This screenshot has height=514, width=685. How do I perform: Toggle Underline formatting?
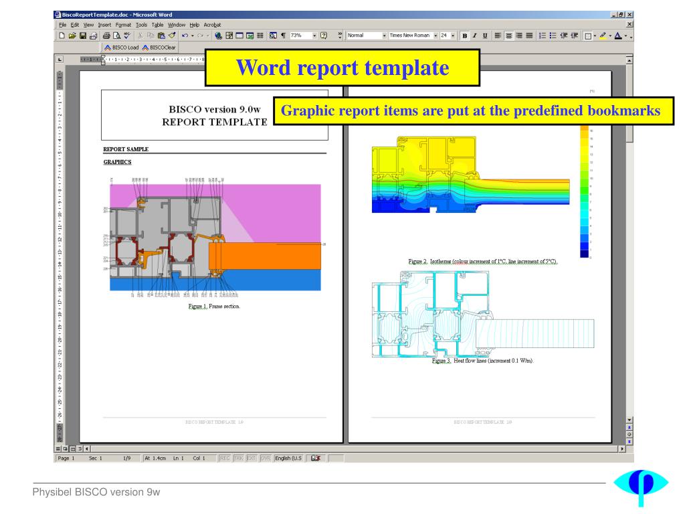[x=485, y=35]
